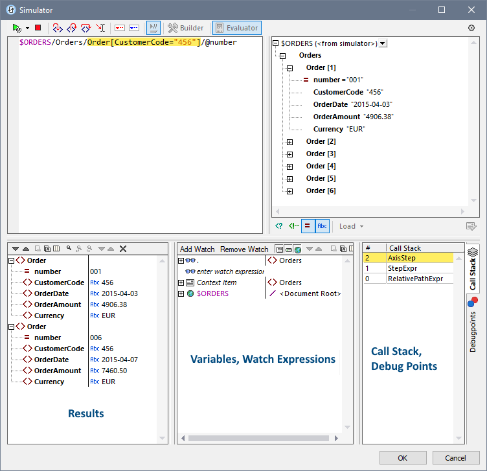Toggle the Abc text values button
This screenshot has width=487, height=471.
pos(322,226)
